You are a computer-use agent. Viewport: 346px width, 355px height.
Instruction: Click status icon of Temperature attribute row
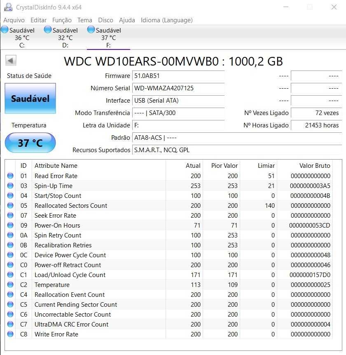pos(10,284)
